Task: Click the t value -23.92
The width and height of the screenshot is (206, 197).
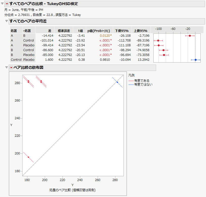Action: 80,41
